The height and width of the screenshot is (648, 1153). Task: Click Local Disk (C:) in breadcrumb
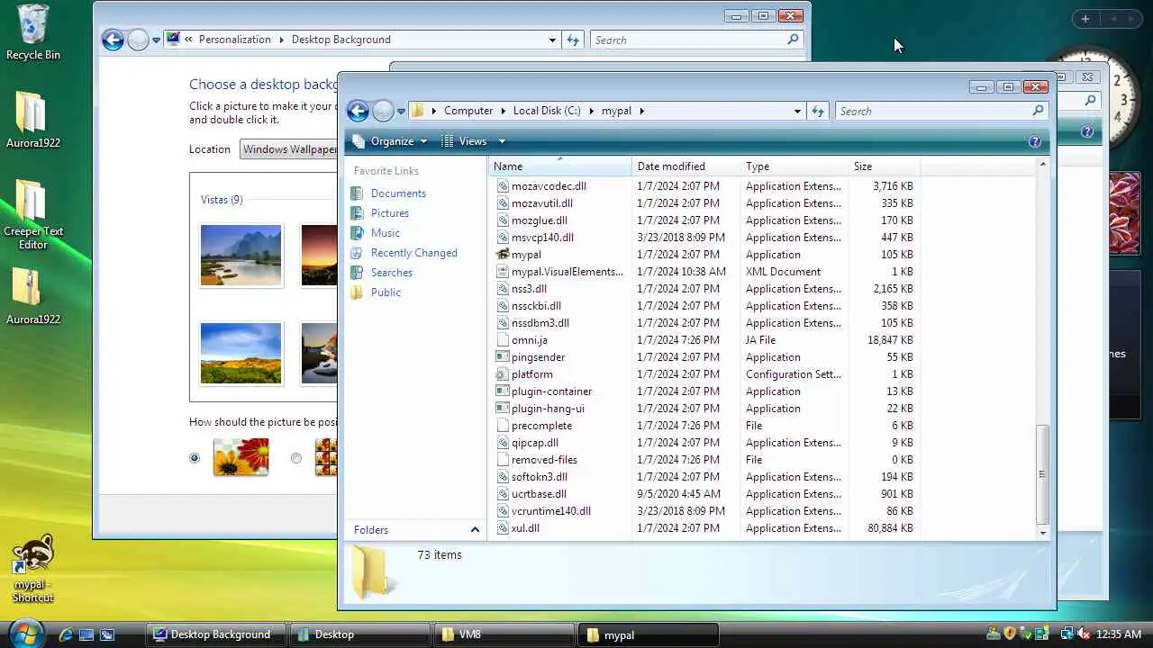(x=547, y=112)
